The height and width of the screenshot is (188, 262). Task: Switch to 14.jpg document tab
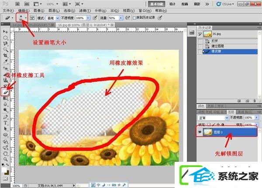[33, 25]
